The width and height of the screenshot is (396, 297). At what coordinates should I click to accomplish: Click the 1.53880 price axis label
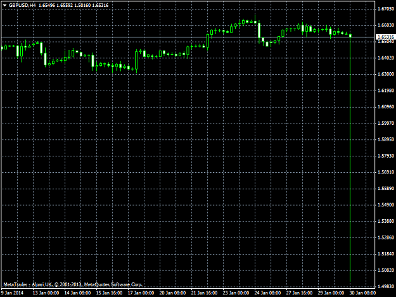pos(386,221)
